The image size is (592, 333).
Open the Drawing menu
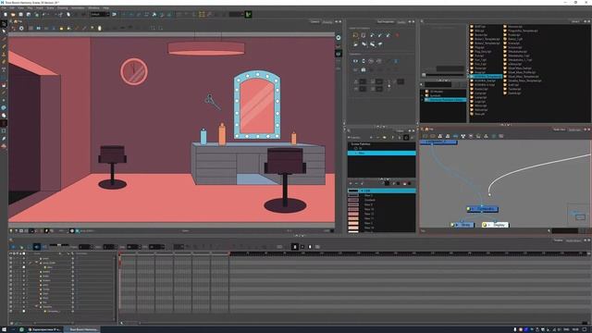point(62,8)
